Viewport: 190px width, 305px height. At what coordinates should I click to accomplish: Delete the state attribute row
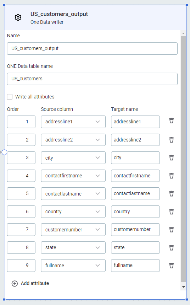tap(171, 247)
